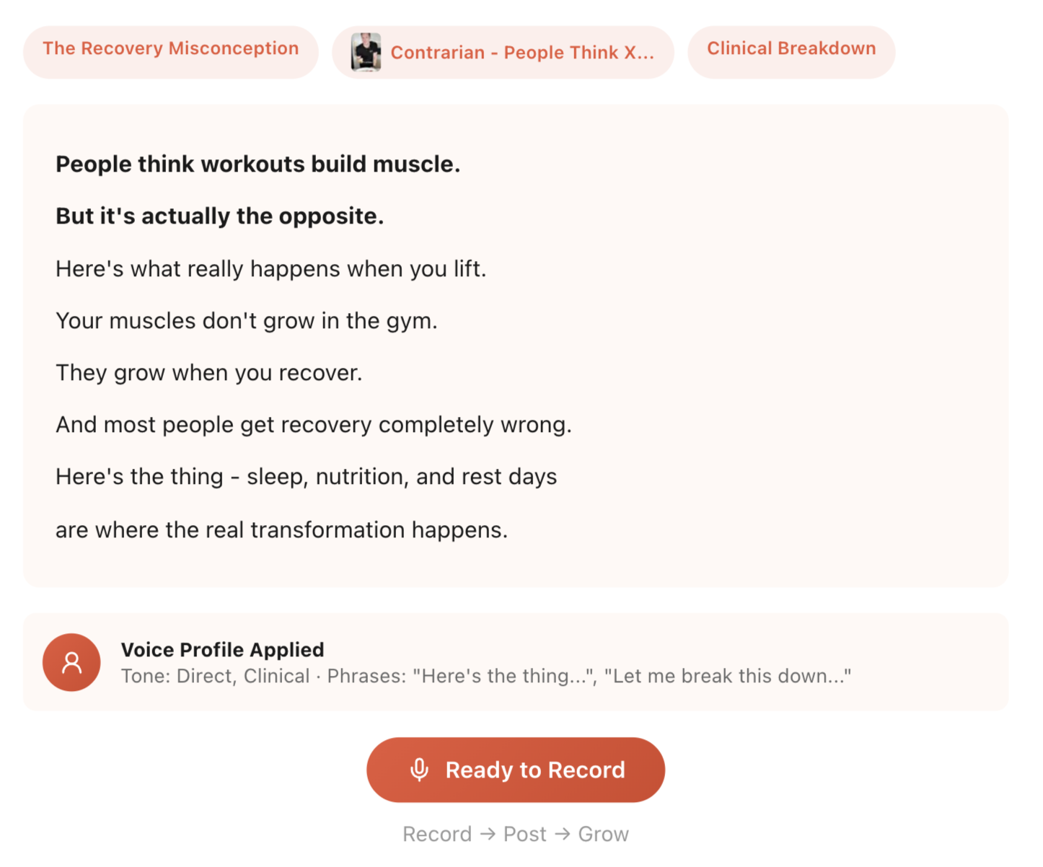Open the Contrarian - People Think X tag
The width and height of the screenshot is (1043, 867).
522,53
